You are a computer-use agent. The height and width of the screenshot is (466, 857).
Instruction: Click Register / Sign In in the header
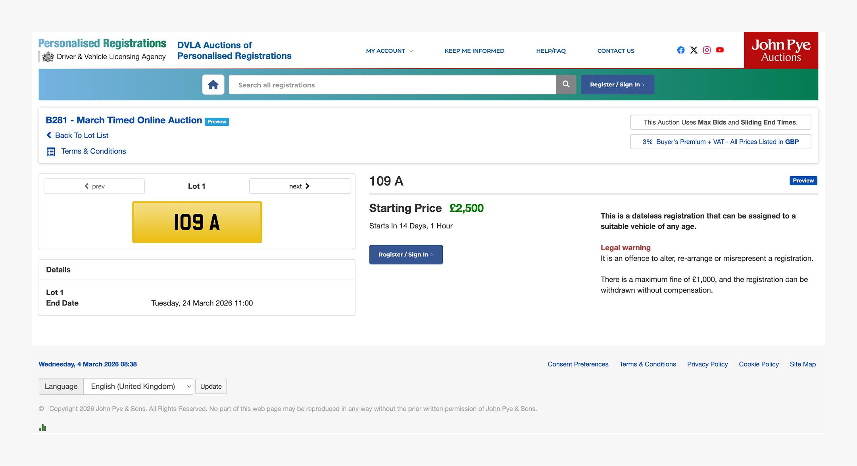pos(617,84)
